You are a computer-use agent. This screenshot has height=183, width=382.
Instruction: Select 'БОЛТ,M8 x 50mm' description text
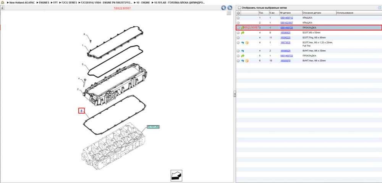click(311, 32)
